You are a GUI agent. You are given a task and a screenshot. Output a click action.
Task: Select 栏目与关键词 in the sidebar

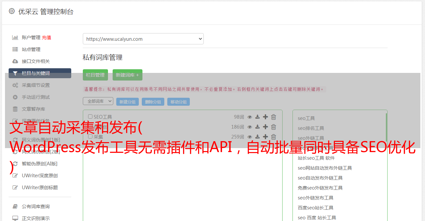point(40,73)
